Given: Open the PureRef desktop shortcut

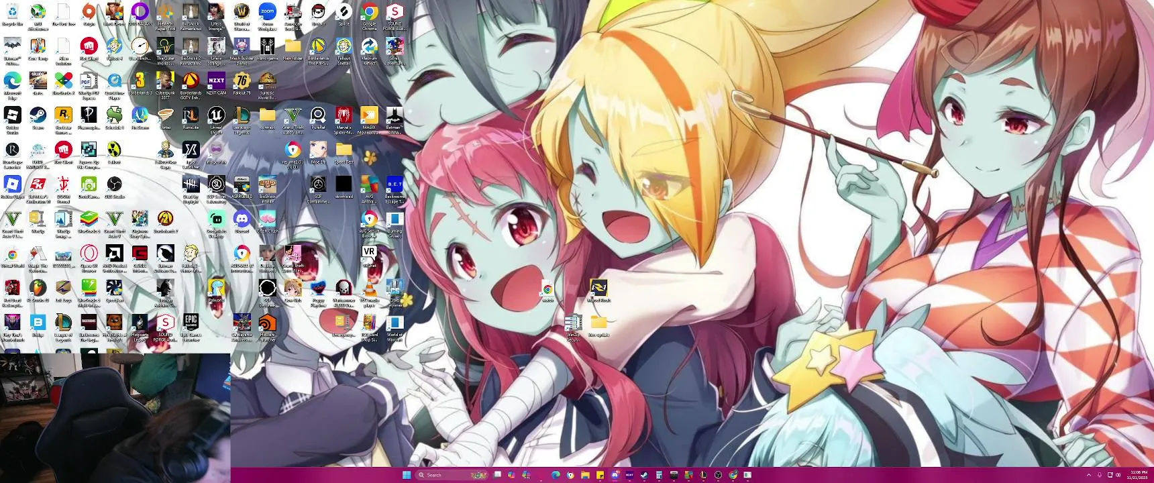Looking at the screenshot, I should [x=318, y=118].
